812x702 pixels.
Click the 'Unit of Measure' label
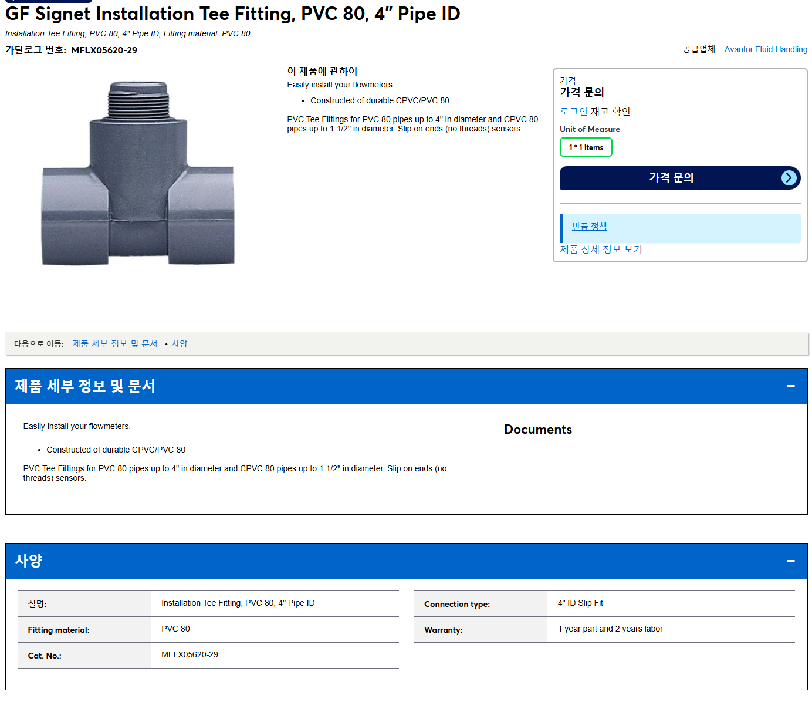click(590, 130)
